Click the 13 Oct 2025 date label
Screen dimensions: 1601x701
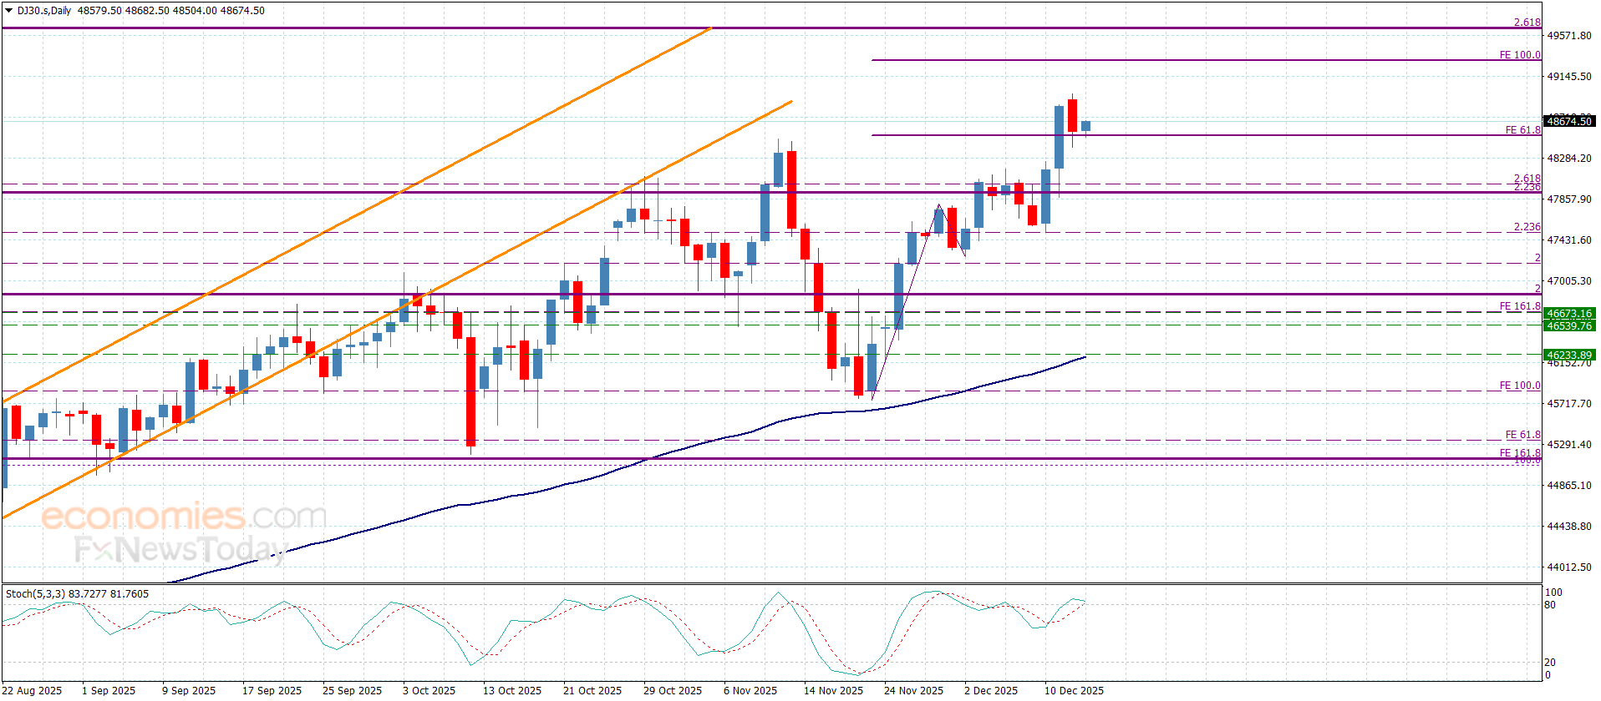click(x=512, y=690)
